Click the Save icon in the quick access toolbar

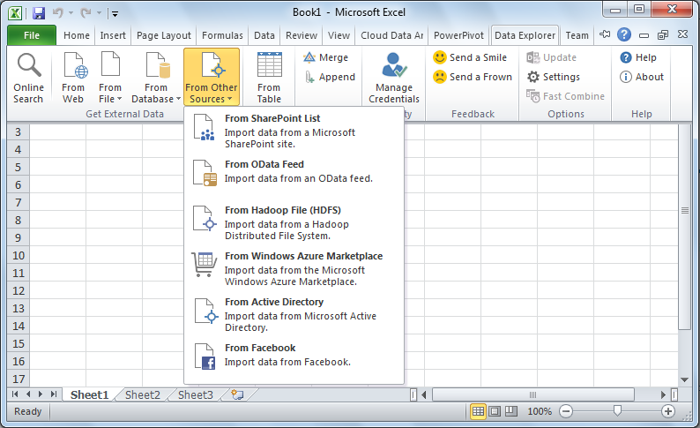[39, 13]
